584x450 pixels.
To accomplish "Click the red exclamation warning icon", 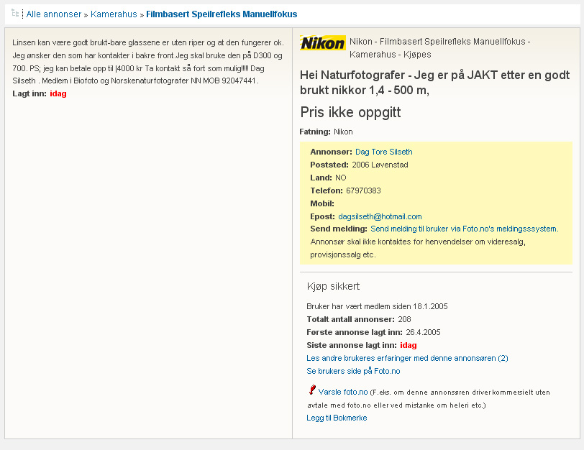I will point(312,390).
